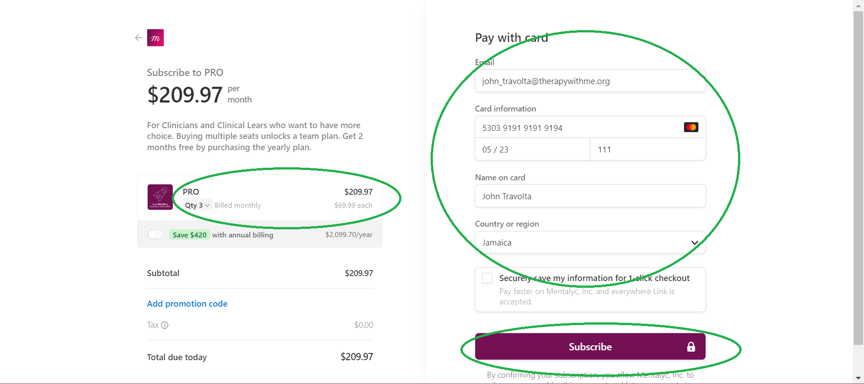Click the Mentalyc logo icon
This screenshot has width=864, height=384.
pyautogui.click(x=155, y=38)
